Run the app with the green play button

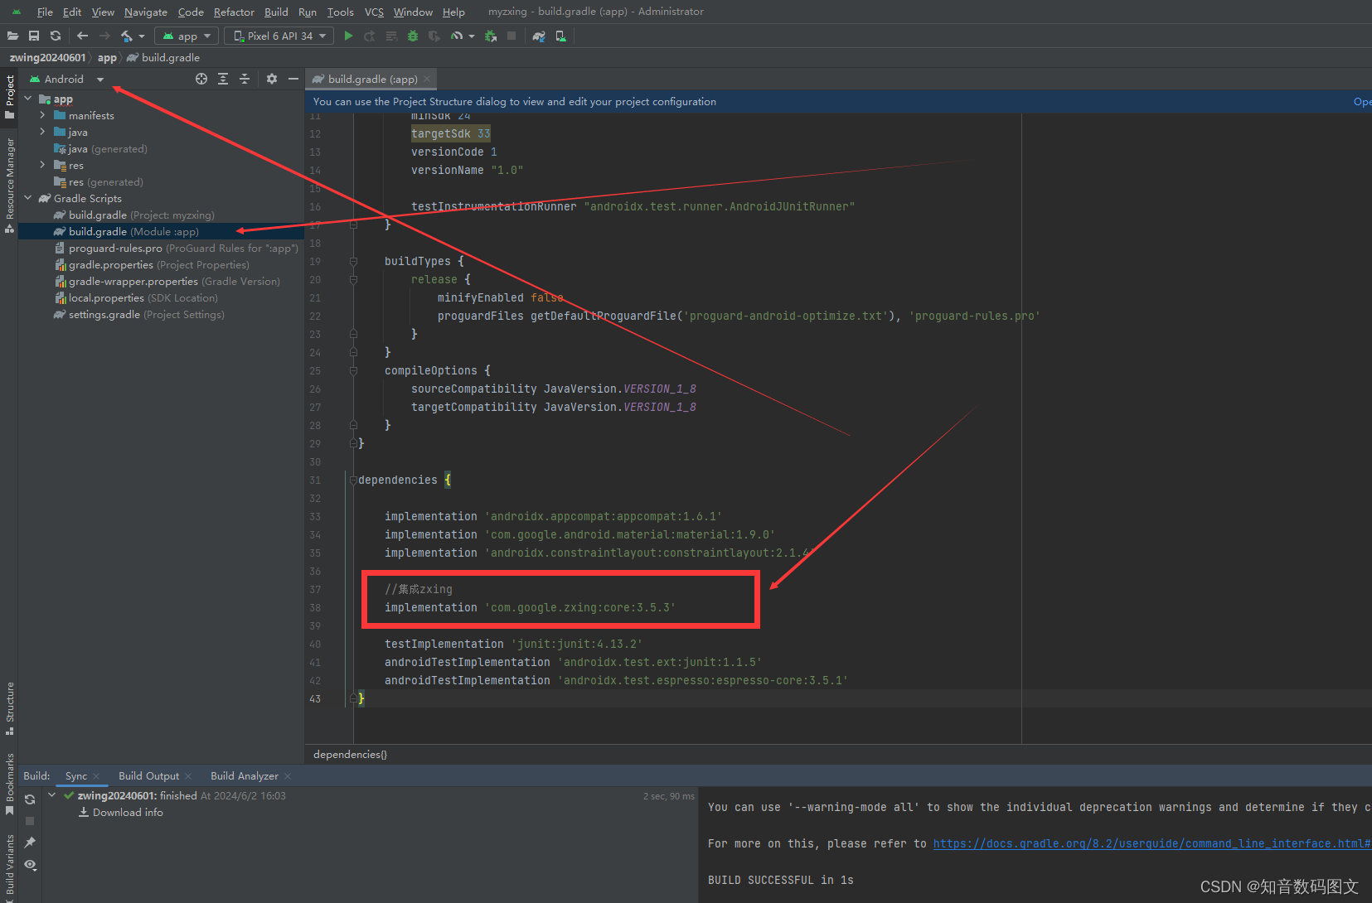(347, 36)
